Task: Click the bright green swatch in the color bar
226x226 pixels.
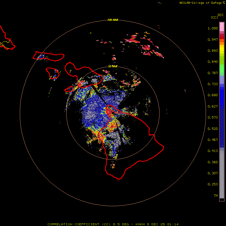Action: (x=222, y=69)
